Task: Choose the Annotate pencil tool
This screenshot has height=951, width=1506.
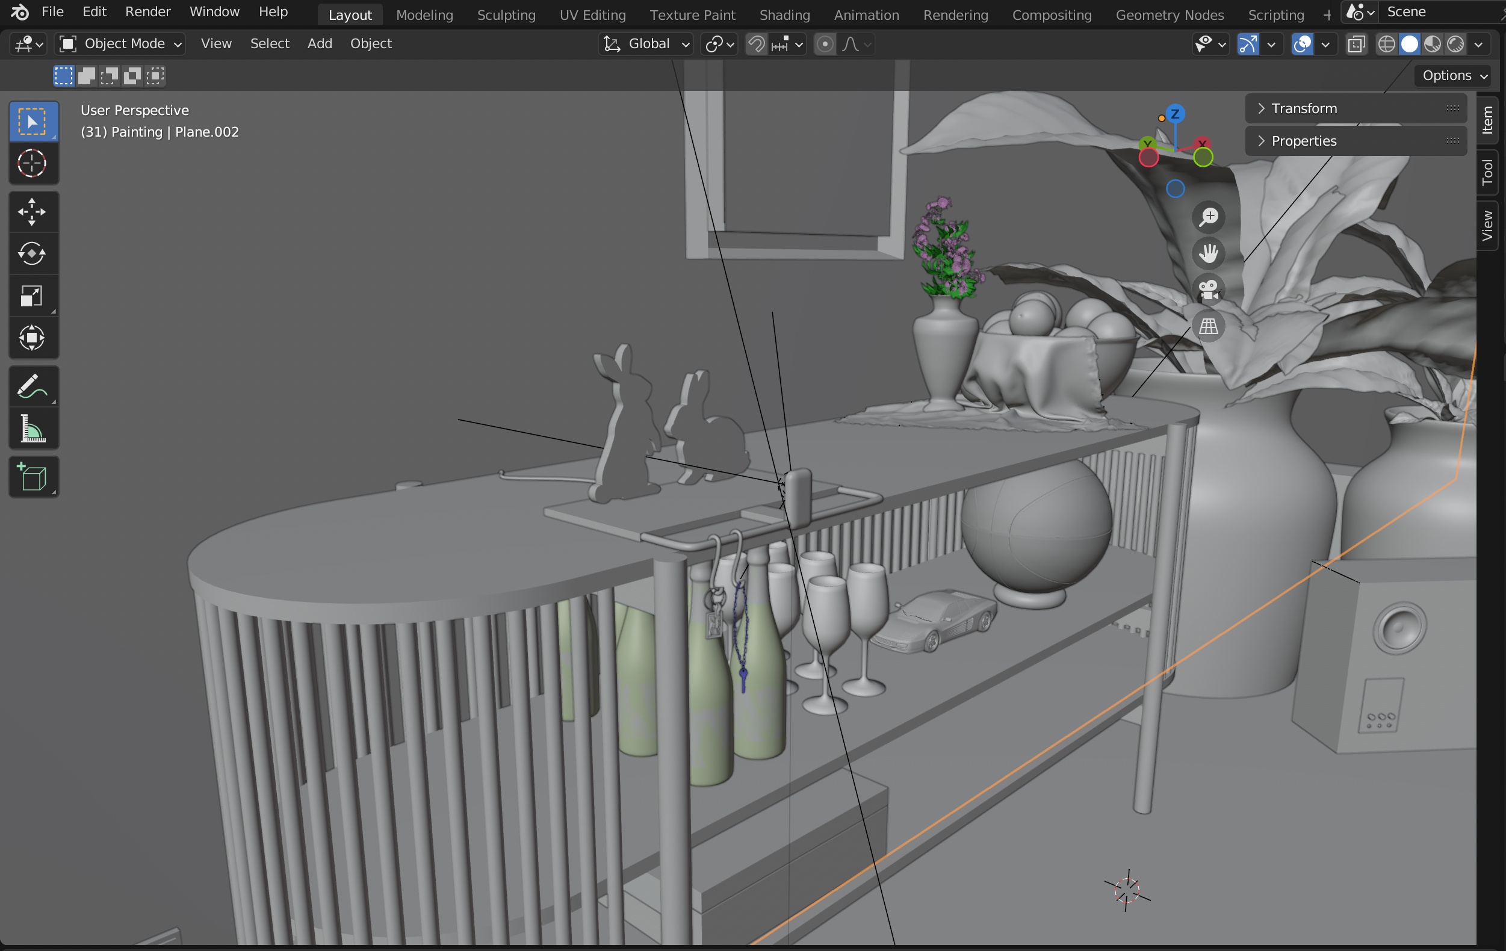Action: [x=32, y=386]
